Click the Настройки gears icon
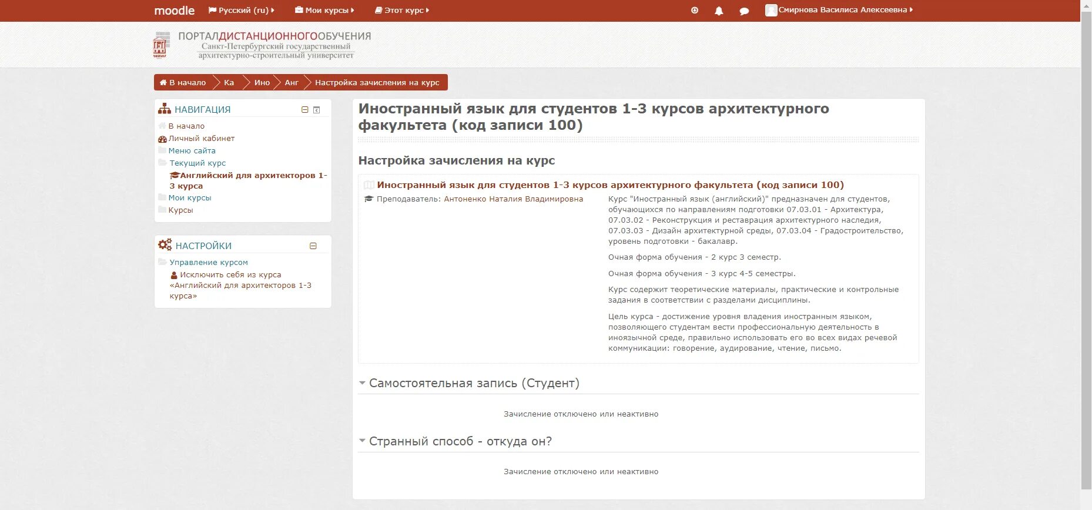This screenshot has height=510, width=1092. [165, 244]
